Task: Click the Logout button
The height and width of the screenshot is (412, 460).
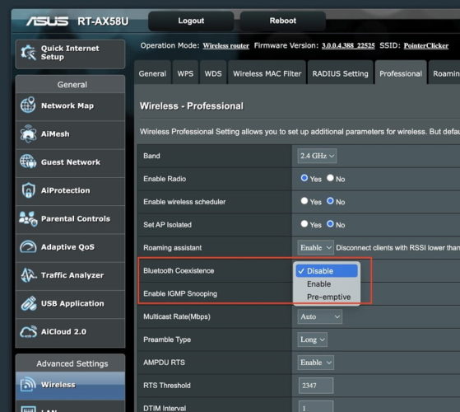Action: pyautogui.click(x=191, y=21)
